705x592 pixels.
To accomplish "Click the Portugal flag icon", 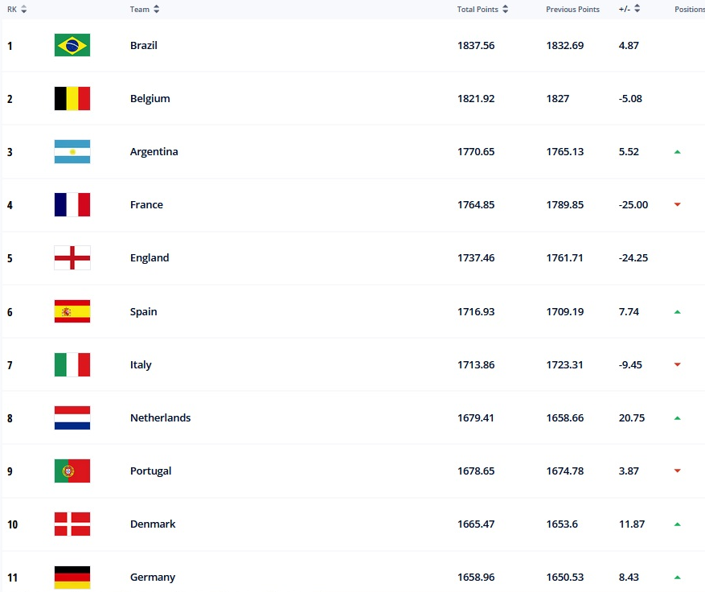I will tap(72, 471).
